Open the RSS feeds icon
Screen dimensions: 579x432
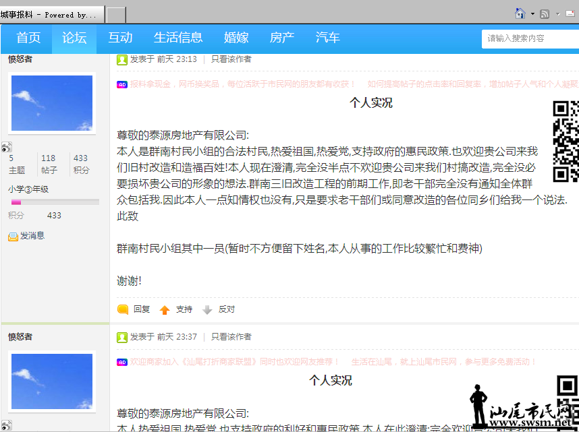tap(545, 14)
